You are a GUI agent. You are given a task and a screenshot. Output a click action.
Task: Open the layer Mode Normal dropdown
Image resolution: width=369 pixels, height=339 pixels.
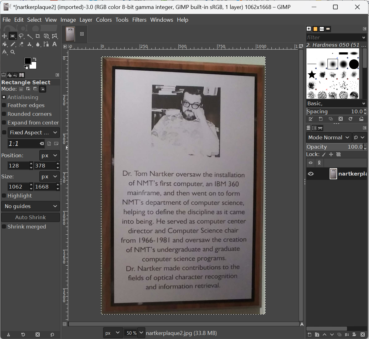[x=329, y=137]
